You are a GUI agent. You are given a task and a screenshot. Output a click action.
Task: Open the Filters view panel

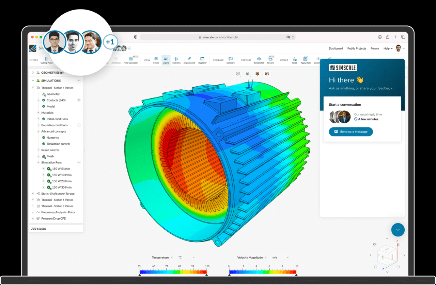coord(156,60)
